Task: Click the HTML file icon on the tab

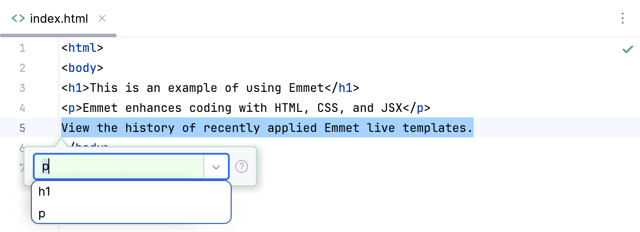Action: click(x=18, y=18)
